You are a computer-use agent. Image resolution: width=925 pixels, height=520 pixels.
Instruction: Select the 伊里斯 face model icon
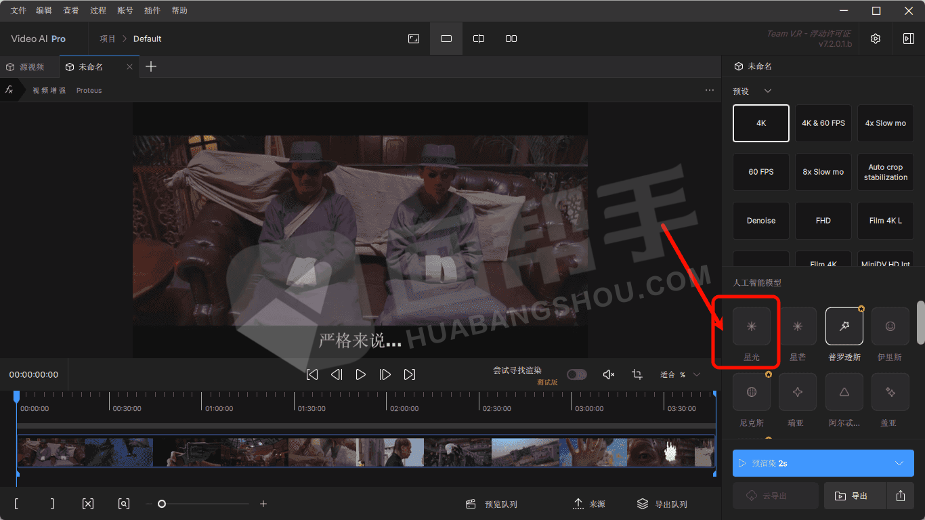(890, 326)
